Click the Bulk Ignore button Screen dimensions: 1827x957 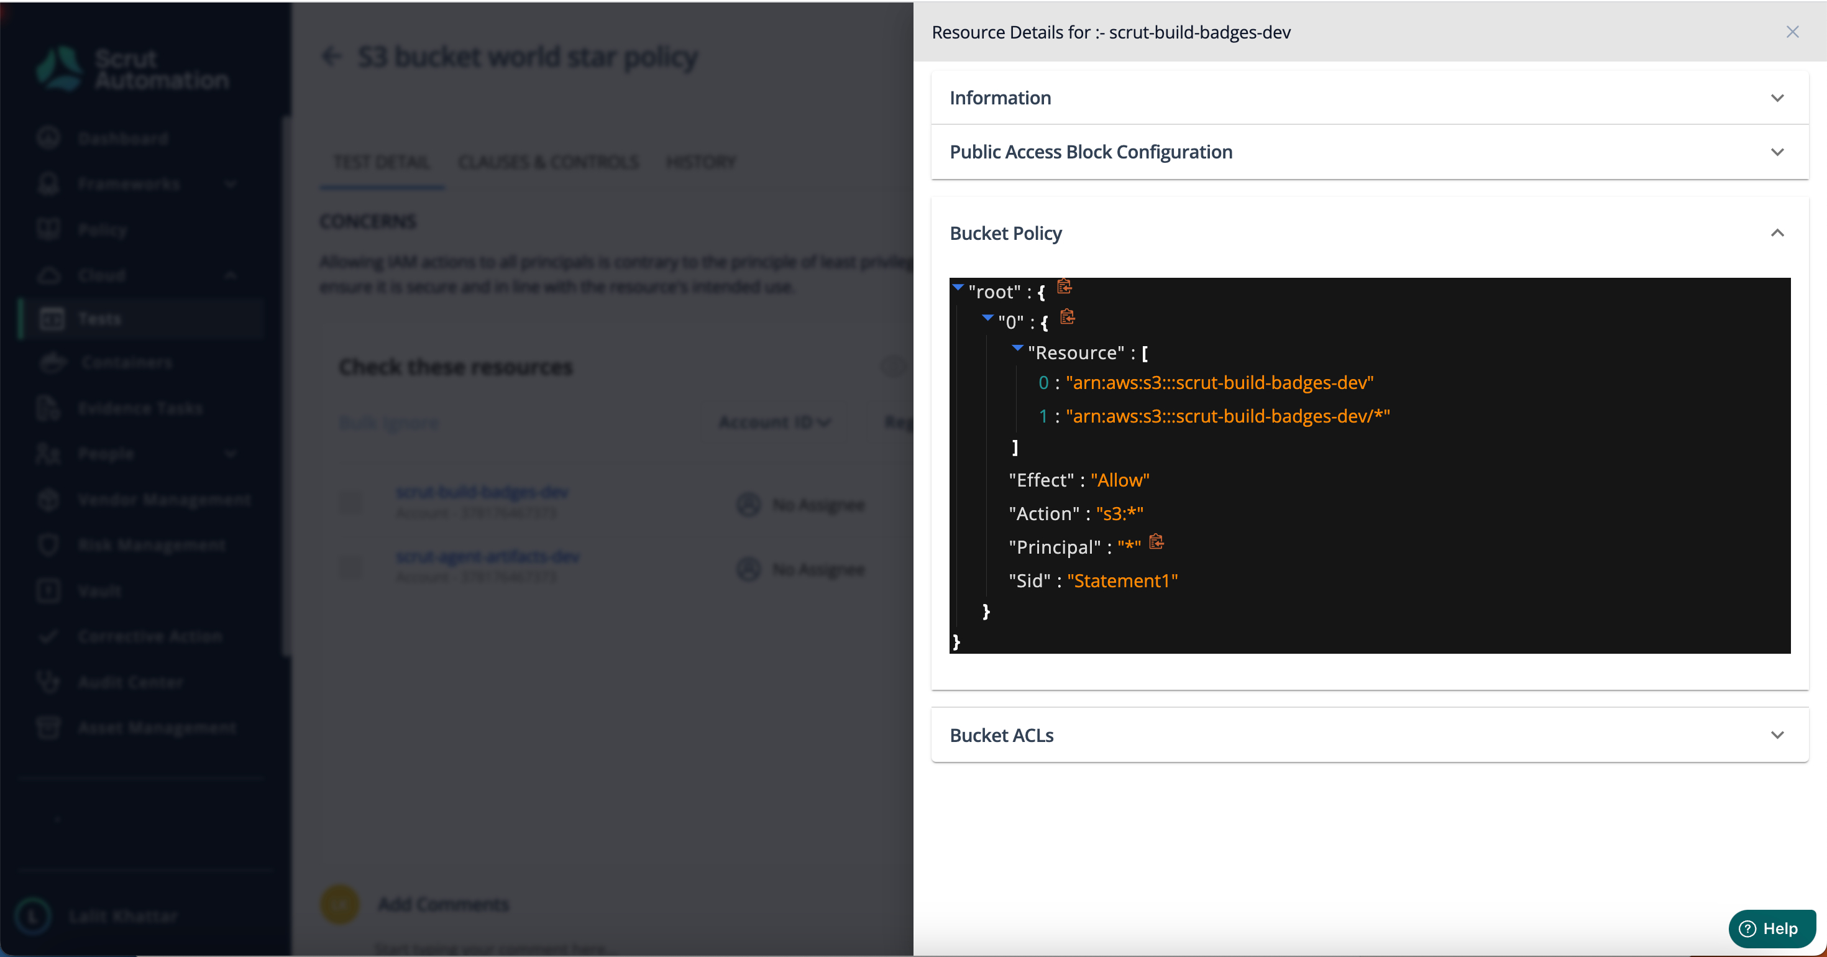click(x=388, y=423)
